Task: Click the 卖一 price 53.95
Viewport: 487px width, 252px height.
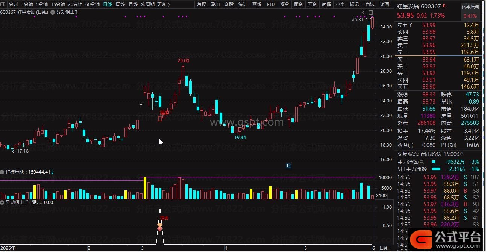Action: (429, 52)
